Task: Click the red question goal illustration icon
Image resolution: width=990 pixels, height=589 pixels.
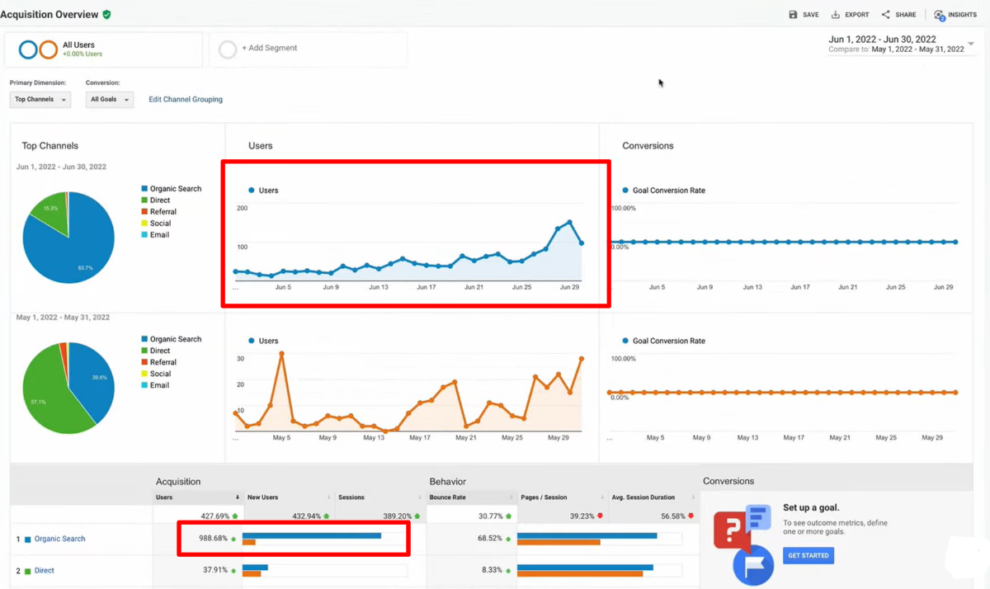Action: pos(732,530)
